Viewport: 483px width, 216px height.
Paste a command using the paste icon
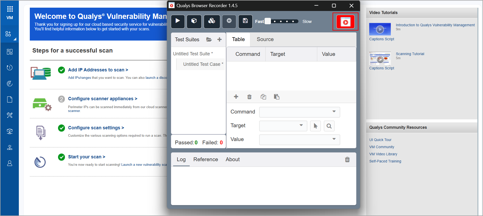(x=277, y=97)
